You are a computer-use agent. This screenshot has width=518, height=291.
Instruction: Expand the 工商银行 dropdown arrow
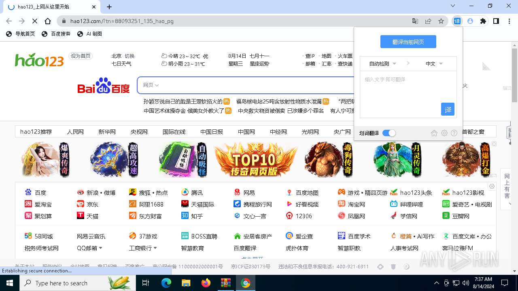pos(155,248)
